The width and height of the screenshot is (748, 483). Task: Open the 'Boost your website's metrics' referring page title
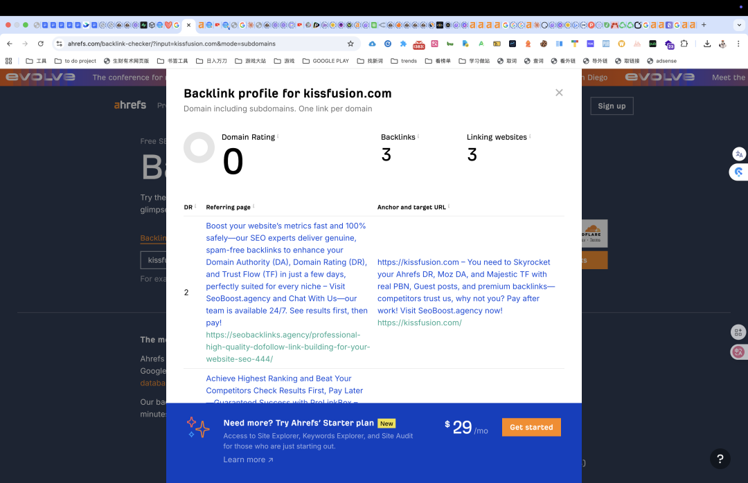tap(287, 274)
